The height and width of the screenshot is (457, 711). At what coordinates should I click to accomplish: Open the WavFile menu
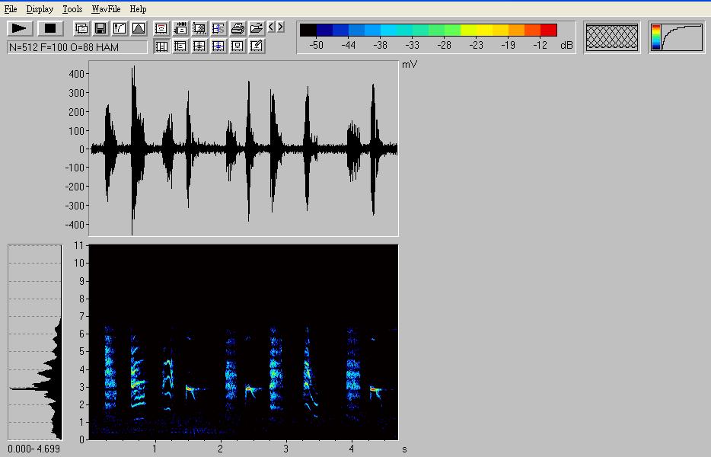click(x=106, y=9)
